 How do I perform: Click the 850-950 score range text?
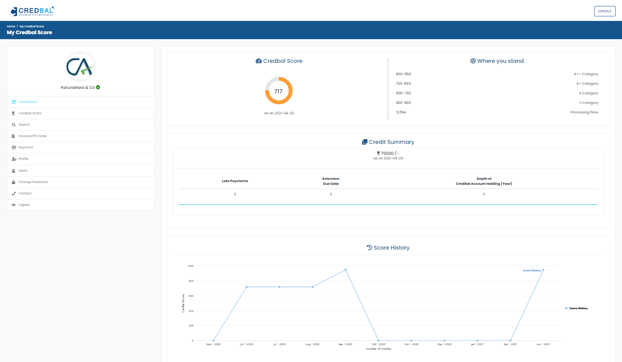tap(403, 74)
